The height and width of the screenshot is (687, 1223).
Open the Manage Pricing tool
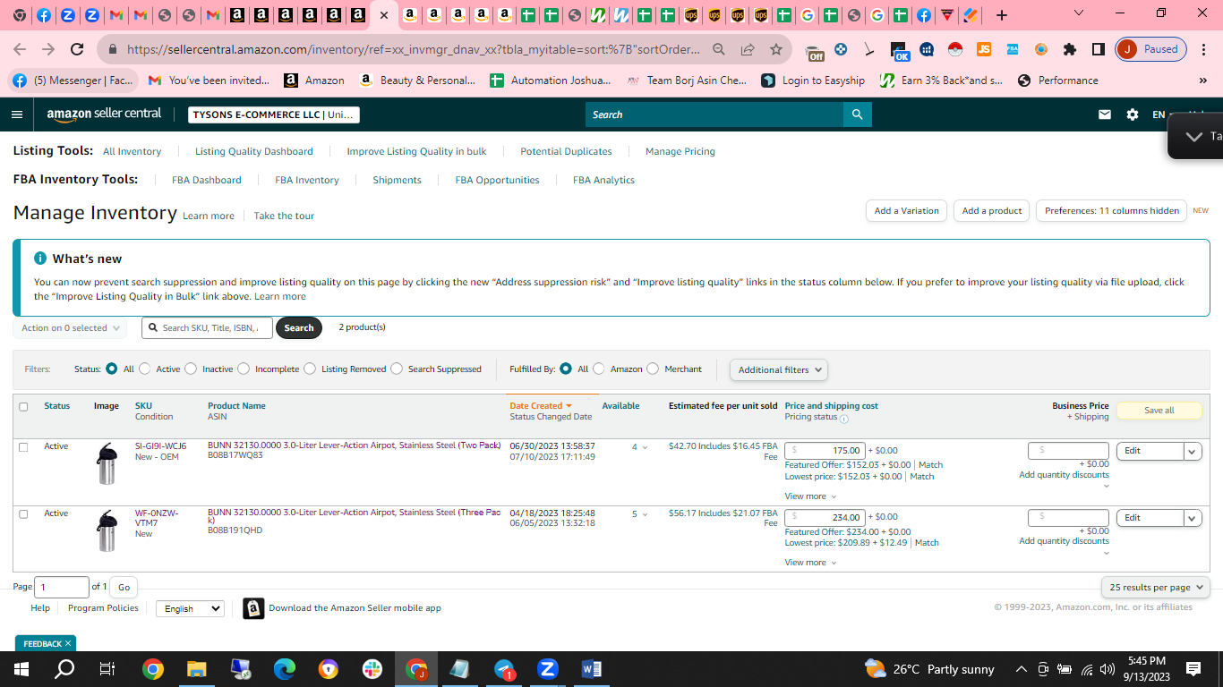[x=680, y=151]
